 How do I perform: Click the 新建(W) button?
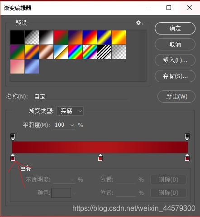176,96
